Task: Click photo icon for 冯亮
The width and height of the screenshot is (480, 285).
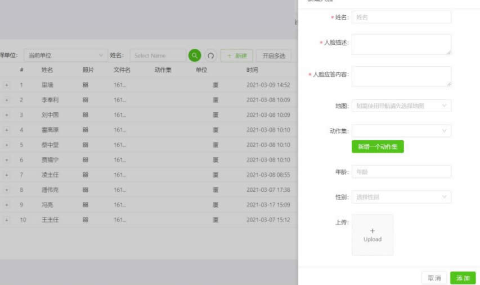Action: (85, 205)
